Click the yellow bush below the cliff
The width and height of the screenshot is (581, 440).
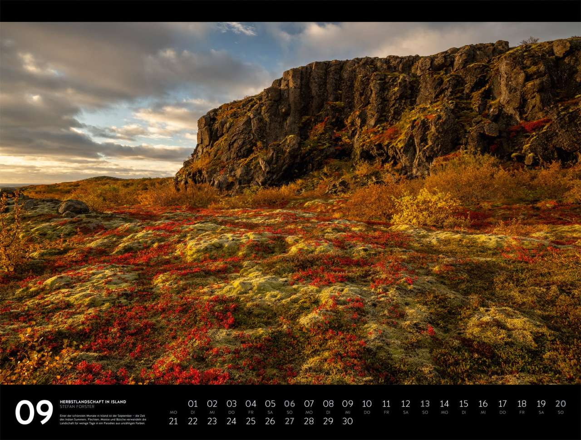tap(424, 209)
